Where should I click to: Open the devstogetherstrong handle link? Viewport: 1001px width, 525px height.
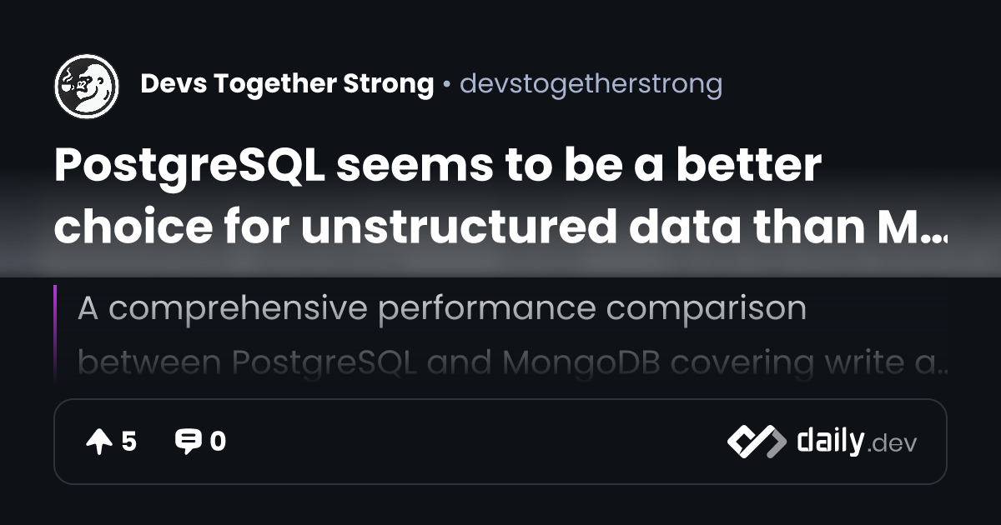591,84
